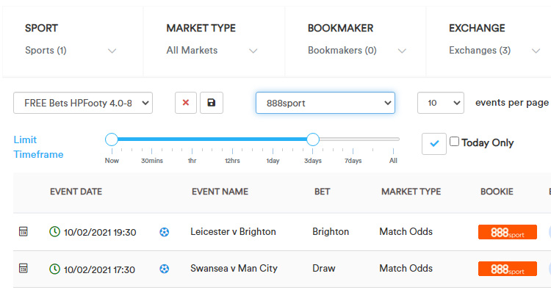Click football icon next to Leicester v Brighton
Viewport: 551px width, 290px height.
click(164, 232)
